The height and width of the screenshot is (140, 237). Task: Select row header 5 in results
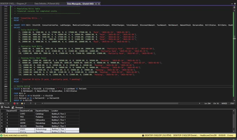coord(3,123)
